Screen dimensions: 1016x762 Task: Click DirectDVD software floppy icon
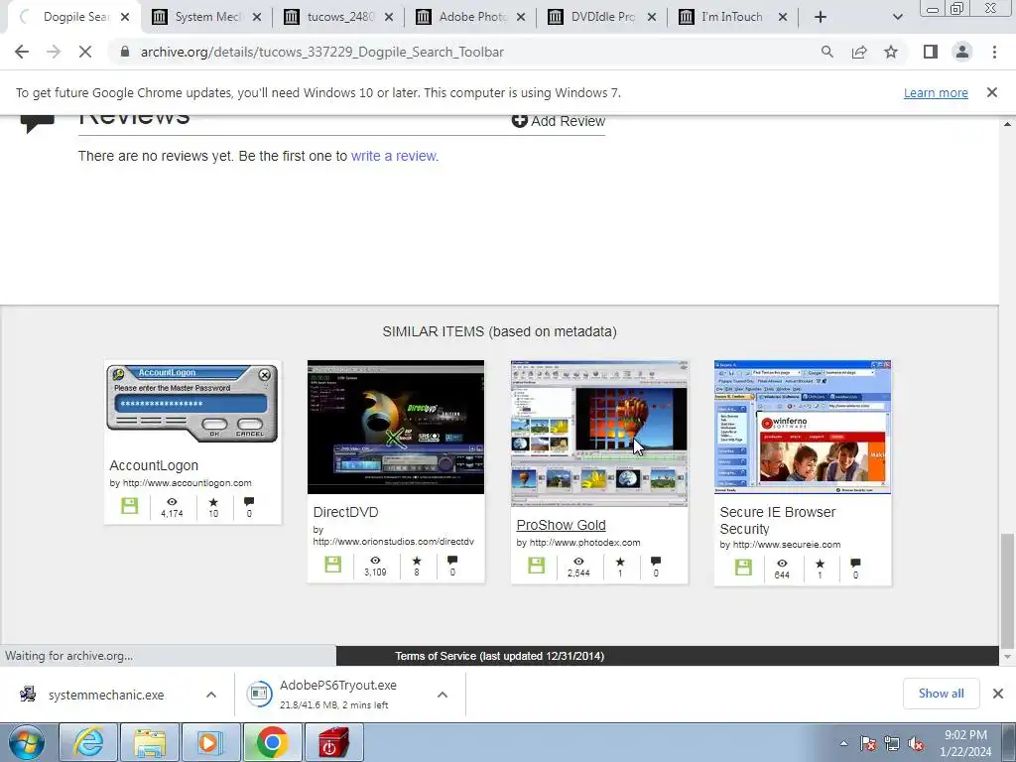pos(333,564)
